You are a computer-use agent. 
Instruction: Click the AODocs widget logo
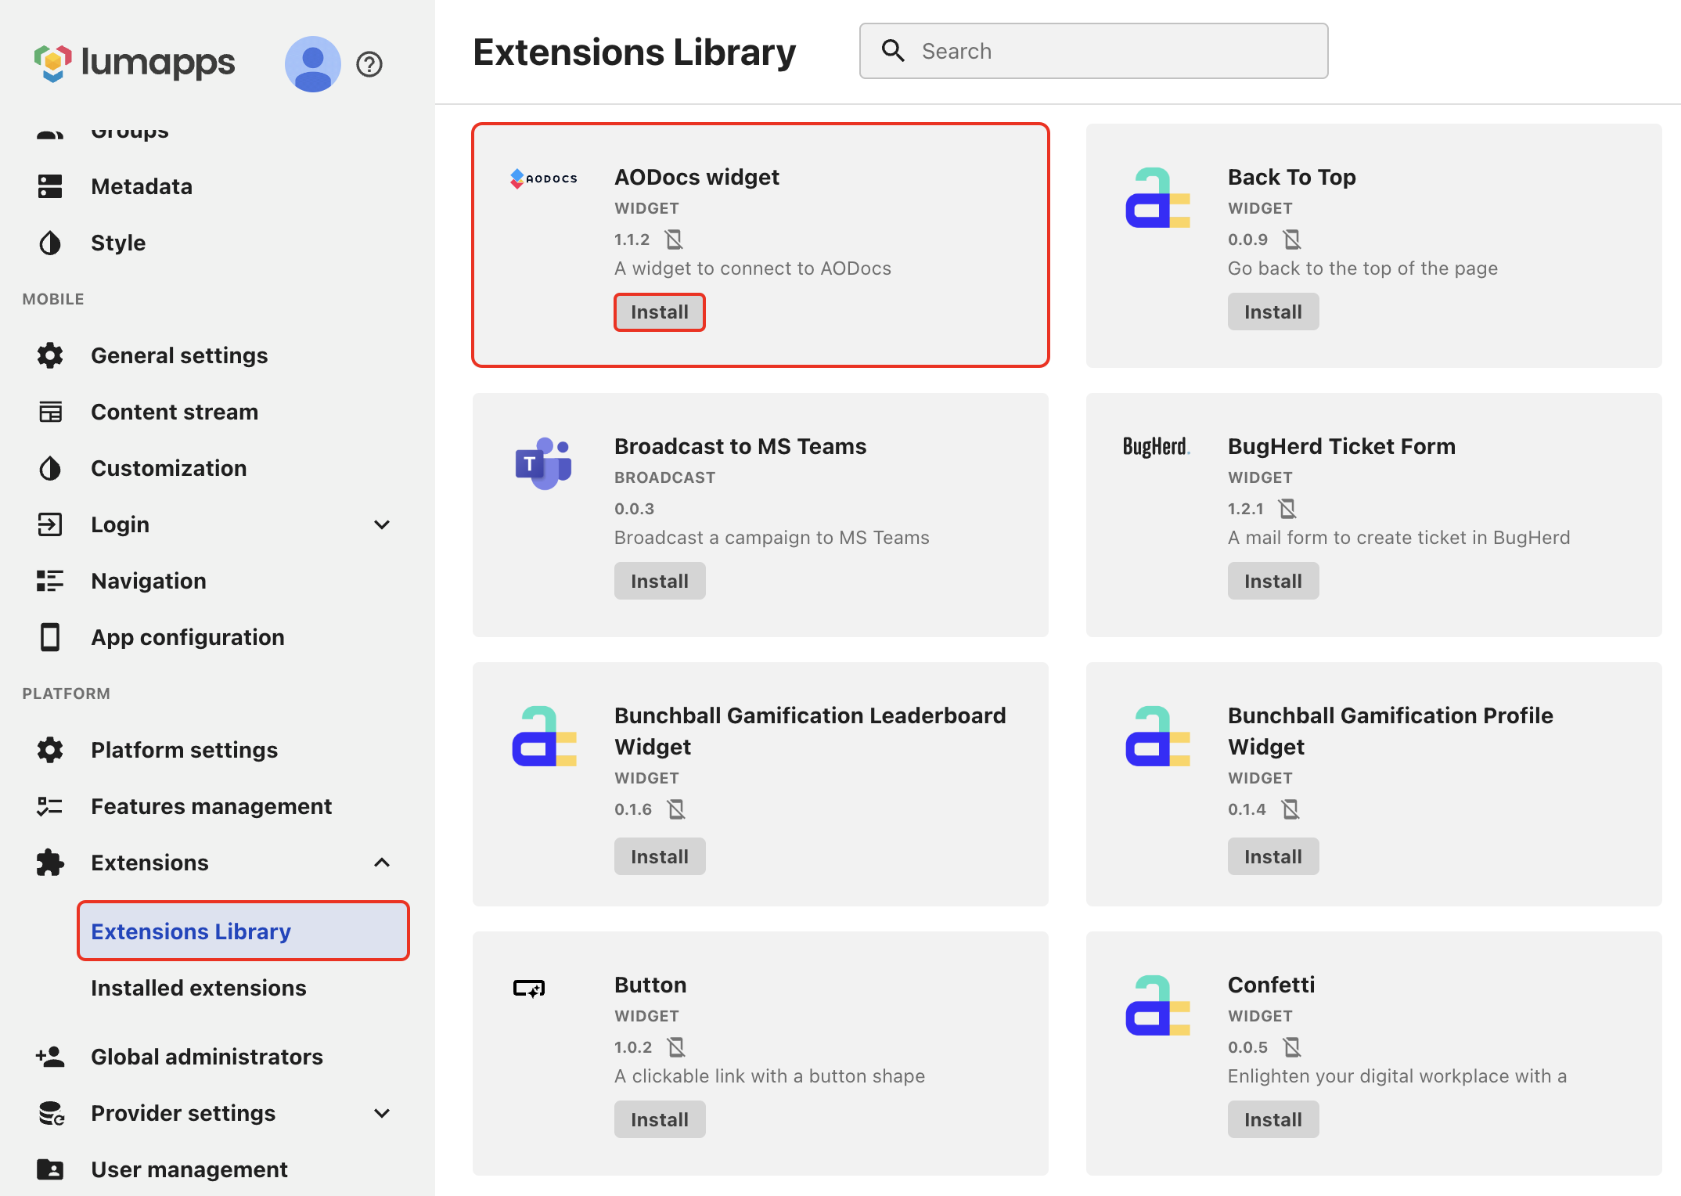pyautogui.click(x=543, y=178)
